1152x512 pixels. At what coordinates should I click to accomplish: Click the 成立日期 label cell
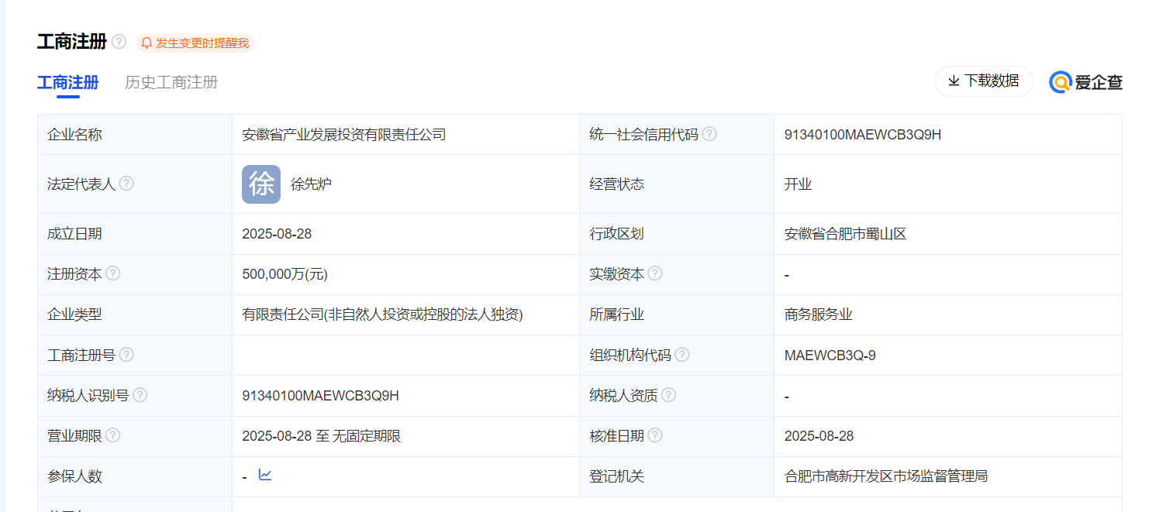(135, 234)
